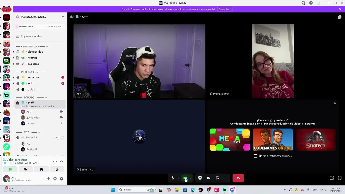
Task: Open microphone options arrow in call bar
Action: point(178,178)
